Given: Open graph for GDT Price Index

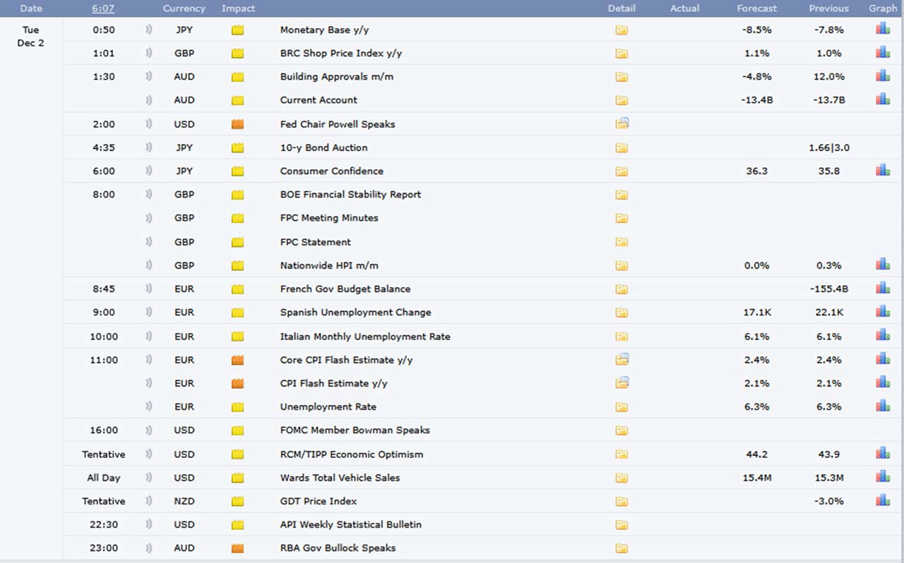Looking at the screenshot, I should pos(882,501).
